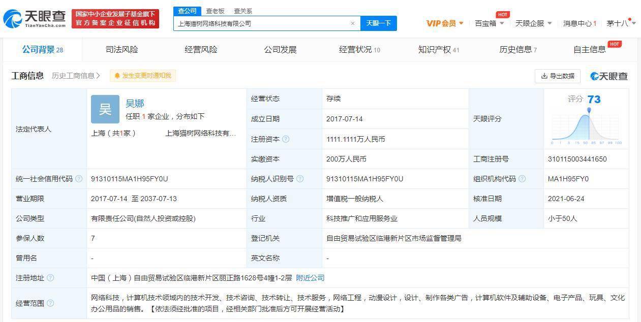Click the help icon next to 统一社会信用代码
This screenshot has height=322, width=641.
pos(79,179)
